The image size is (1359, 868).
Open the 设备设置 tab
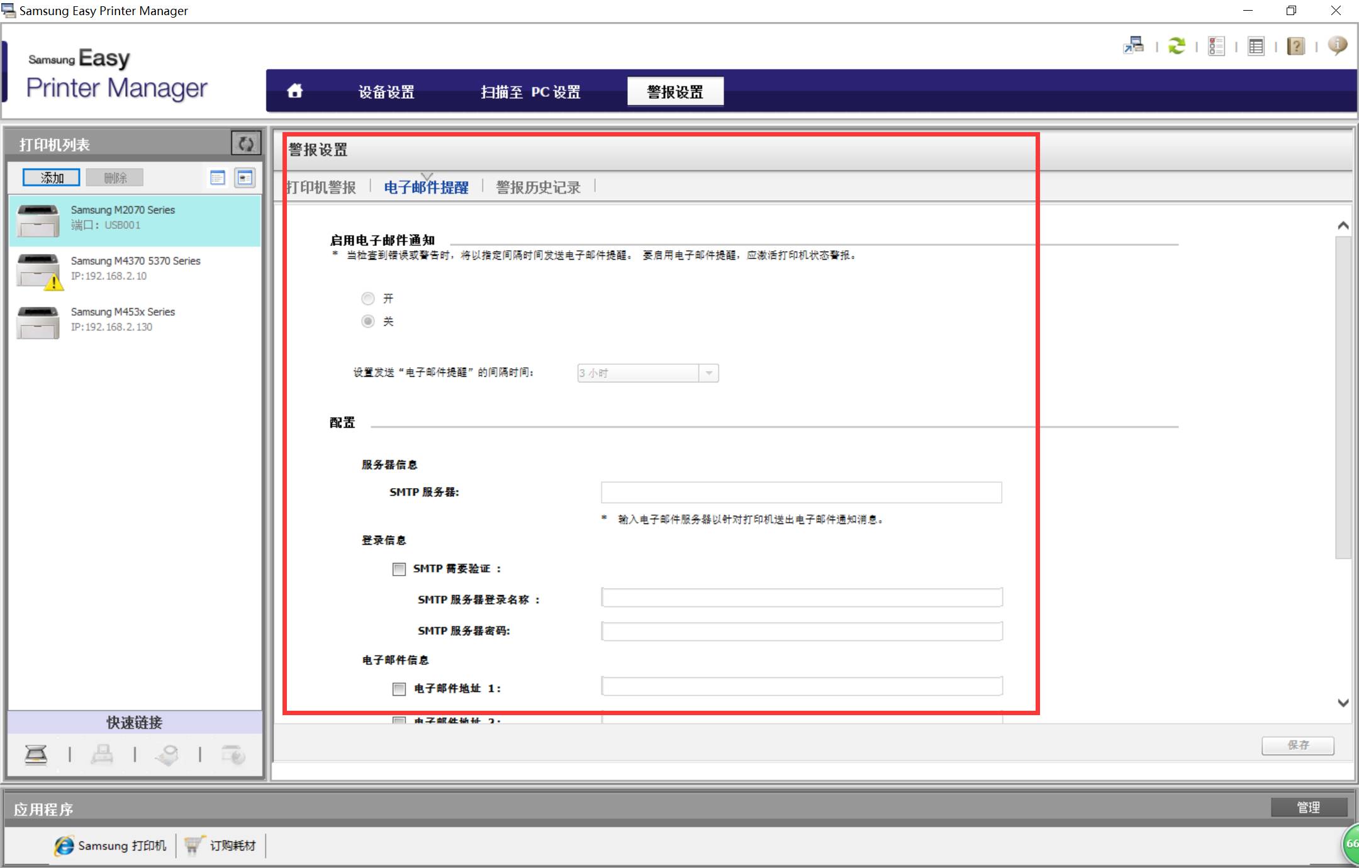[386, 92]
